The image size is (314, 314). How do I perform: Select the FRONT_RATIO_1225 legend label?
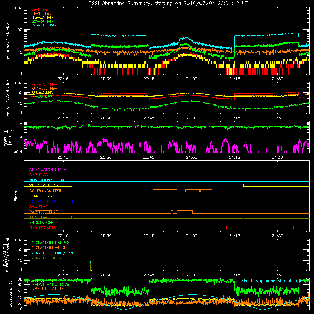click(51, 285)
